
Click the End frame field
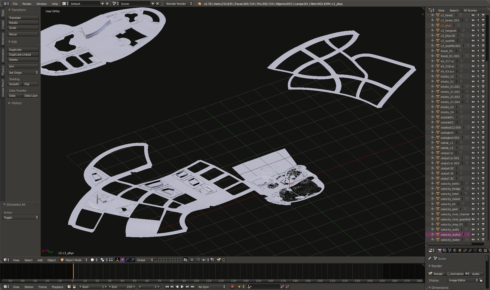122,287
